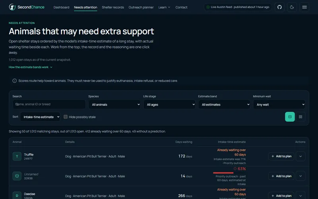318x199 pixels.
Task: Open the Species All animals dropdown
Action: click(114, 104)
